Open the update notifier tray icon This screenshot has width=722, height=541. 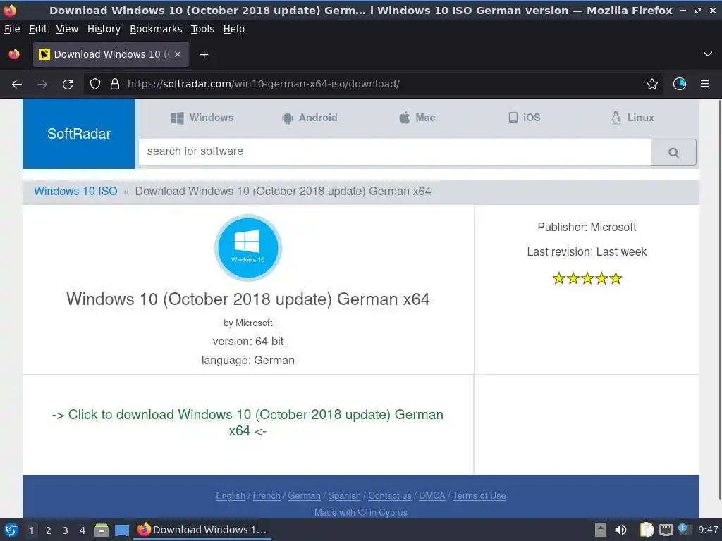(x=684, y=530)
